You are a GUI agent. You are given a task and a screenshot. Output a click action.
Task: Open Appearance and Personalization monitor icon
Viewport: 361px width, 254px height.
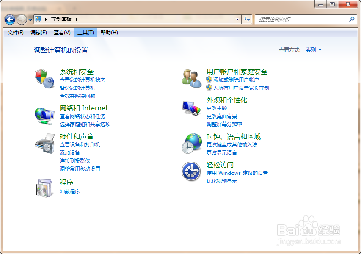click(190, 108)
